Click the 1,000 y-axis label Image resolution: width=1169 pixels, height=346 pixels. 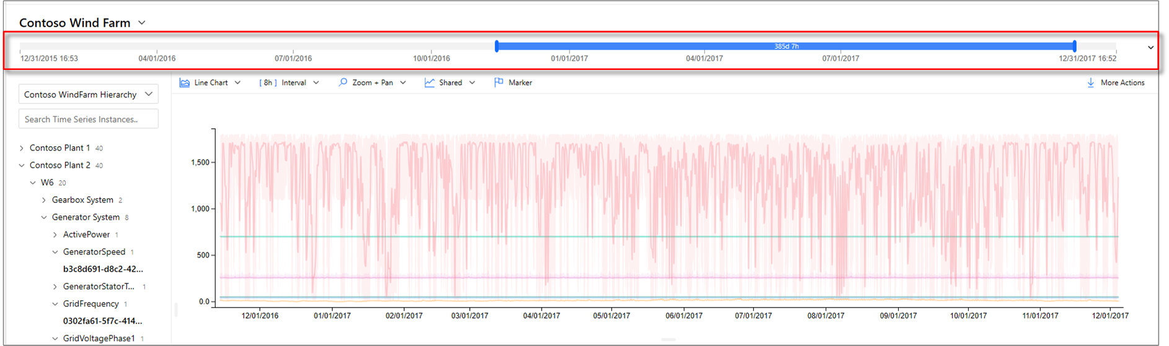pos(200,209)
